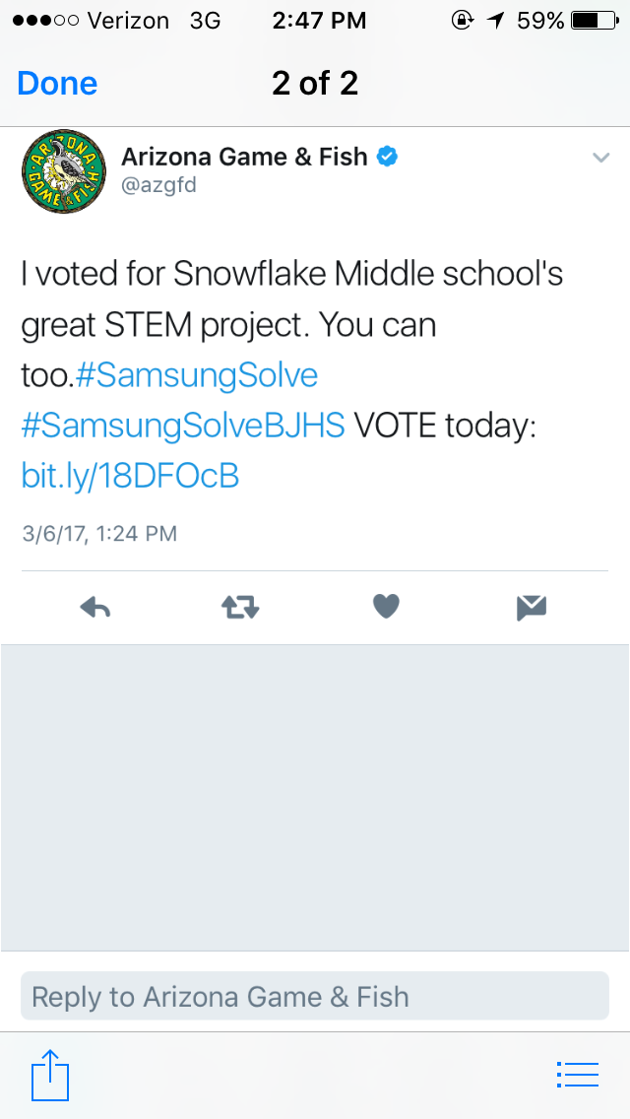Tap the verified badge next to Arizona Game & Fish
This screenshot has width=630, height=1119.
click(388, 156)
